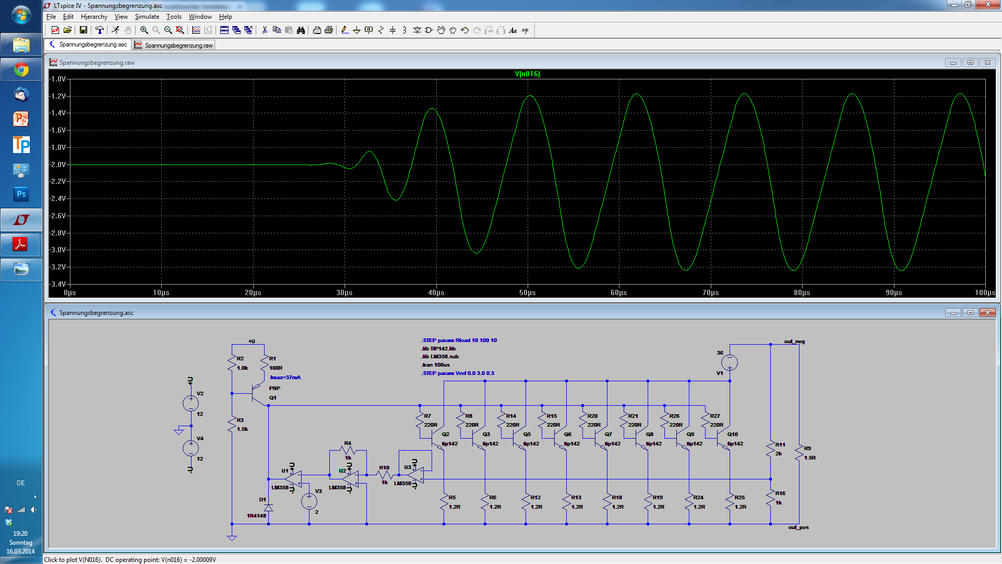Select the Drag hand tool
Viewport: 1002px width, 564px height.
[x=453, y=30]
